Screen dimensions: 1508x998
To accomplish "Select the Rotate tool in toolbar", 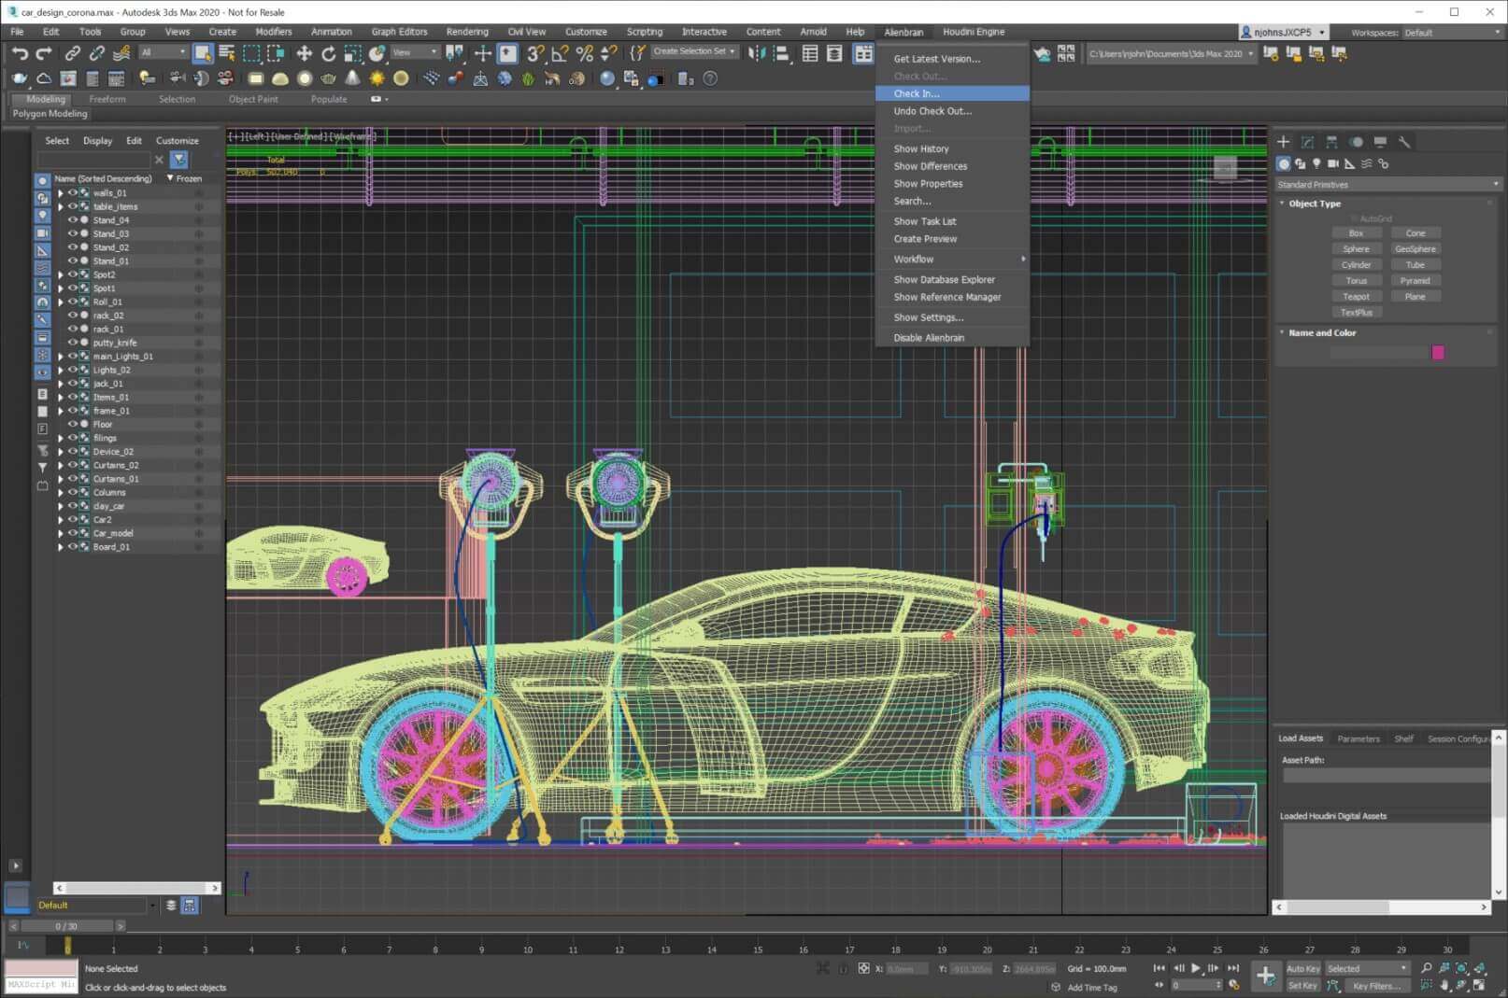I will coord(328,53).
